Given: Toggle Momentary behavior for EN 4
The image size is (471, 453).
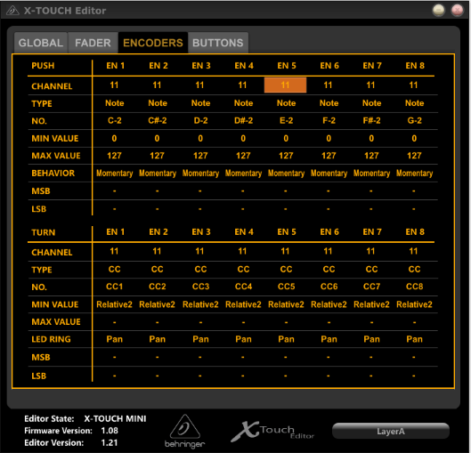Looking at the screenshot, I should click(243, 174).
